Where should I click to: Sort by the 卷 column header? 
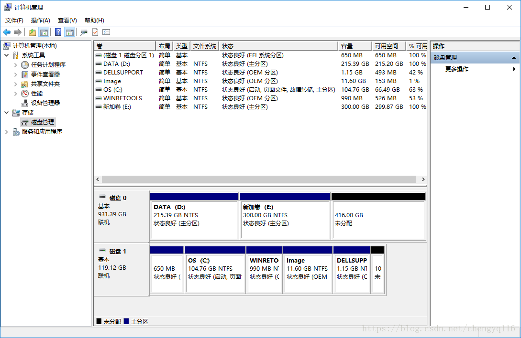(x=124, y=46)
